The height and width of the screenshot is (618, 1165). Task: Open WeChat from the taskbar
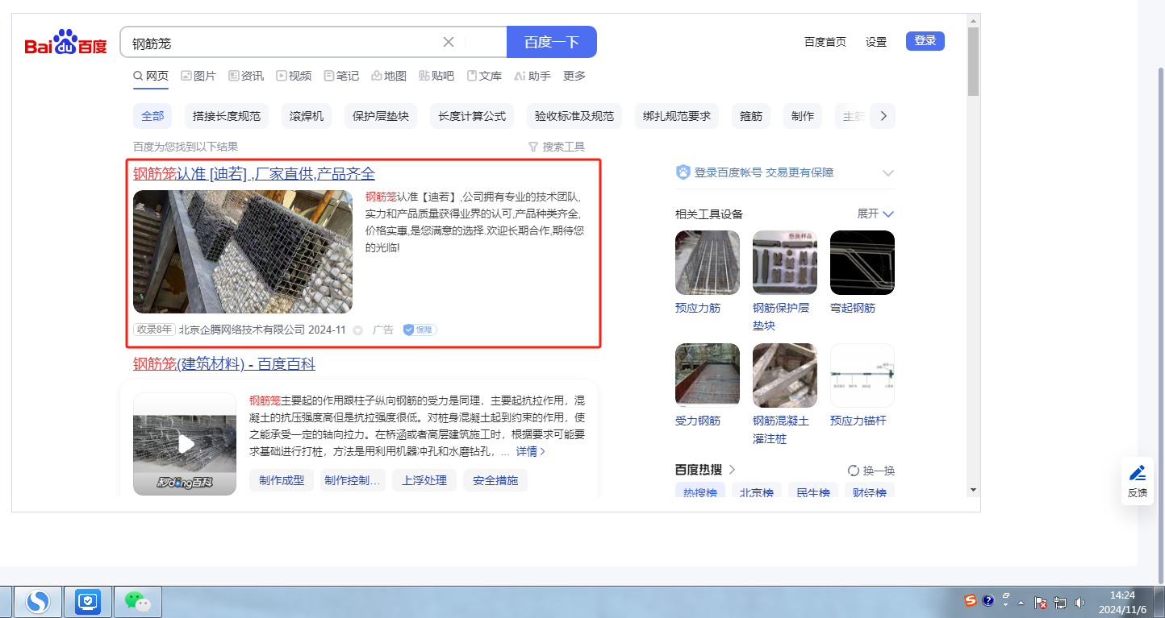[x=137, y=601]
